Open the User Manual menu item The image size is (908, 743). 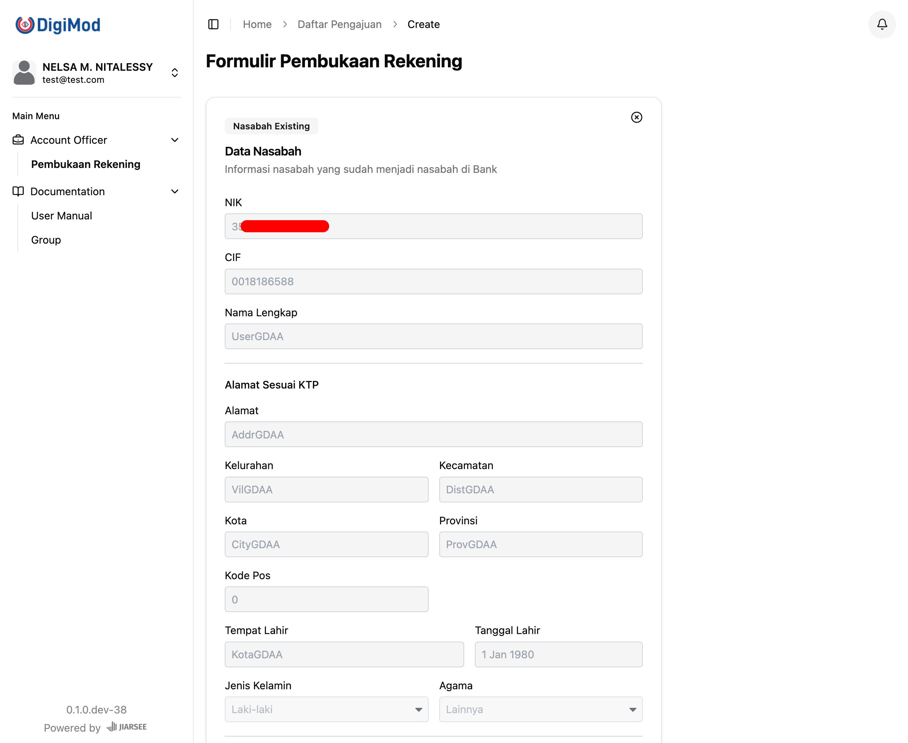click(x=62, y=216)
